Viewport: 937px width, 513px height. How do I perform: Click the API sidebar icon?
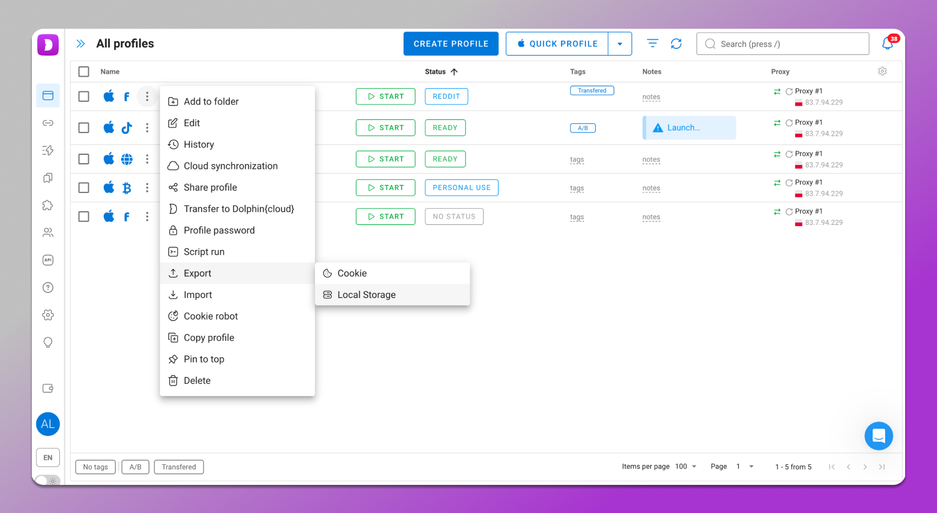[48, 260]
